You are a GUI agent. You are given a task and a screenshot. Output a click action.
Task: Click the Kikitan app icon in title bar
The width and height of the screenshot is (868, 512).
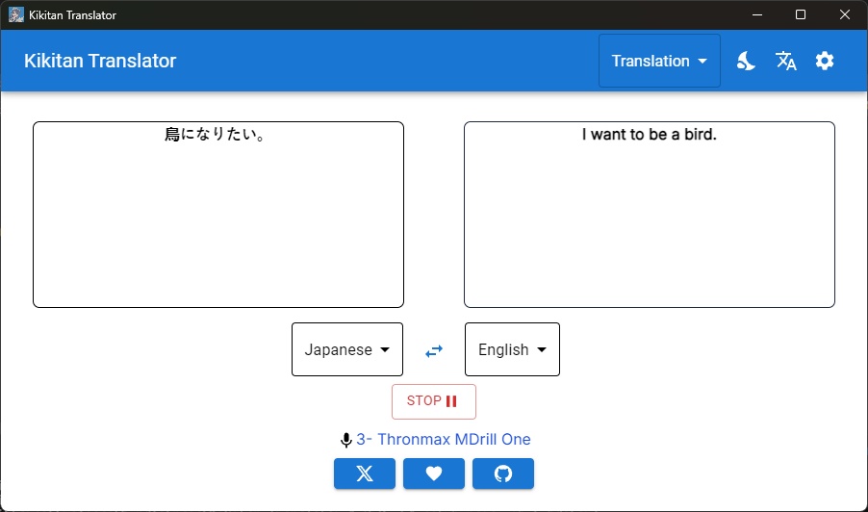pos(16,15)
